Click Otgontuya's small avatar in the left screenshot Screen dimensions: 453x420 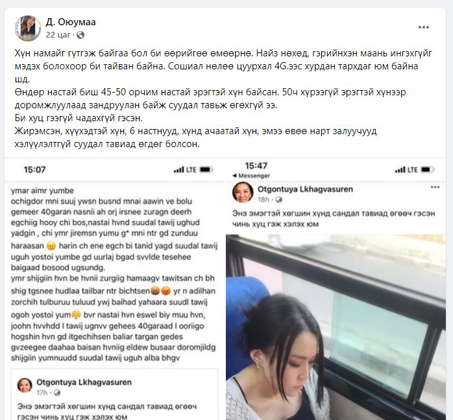(x=25, y=386)
